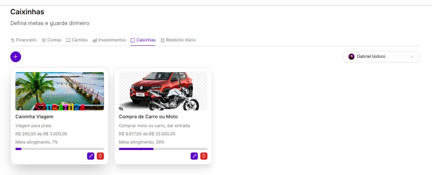The image size is (432, 175).
Task: Click 'Meta atingimento: 7%' text
Action: [x=37, y=142]
